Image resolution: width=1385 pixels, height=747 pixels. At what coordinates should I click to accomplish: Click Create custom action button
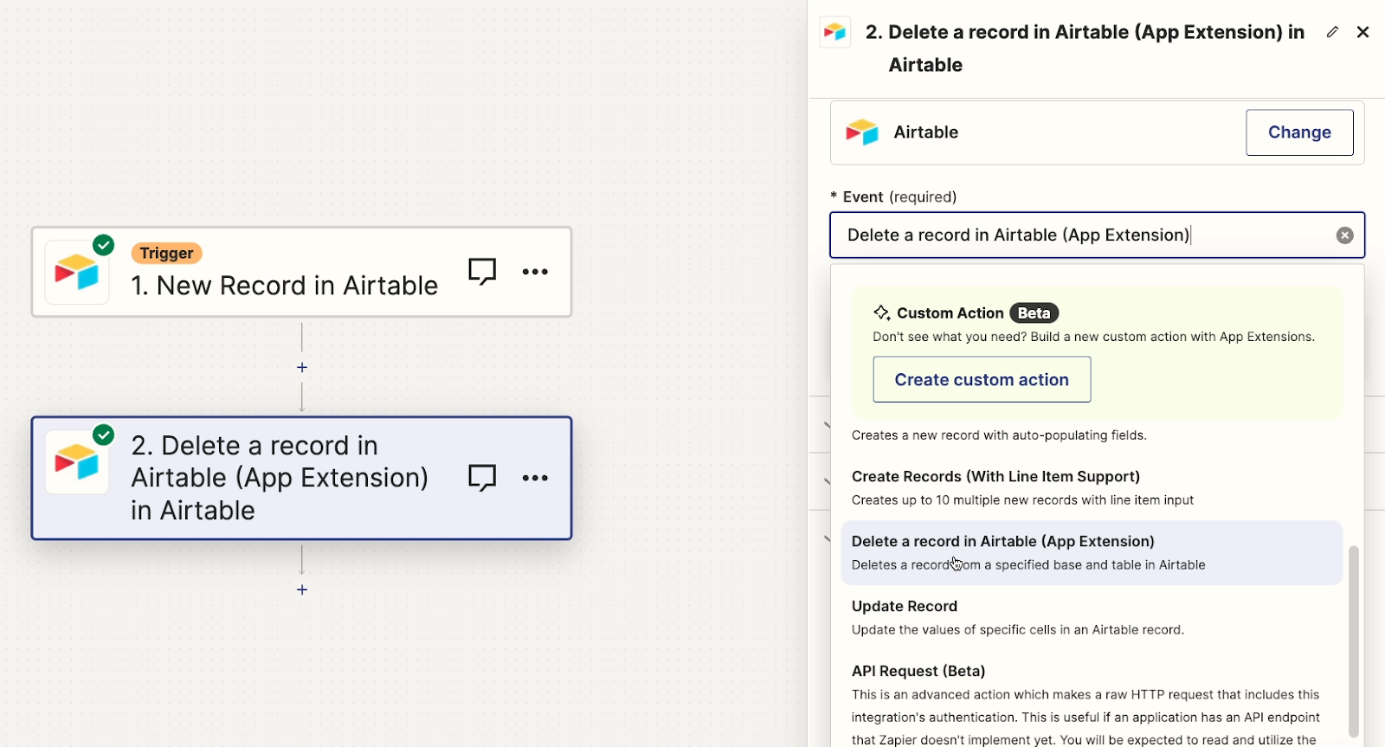click(982, 380)
